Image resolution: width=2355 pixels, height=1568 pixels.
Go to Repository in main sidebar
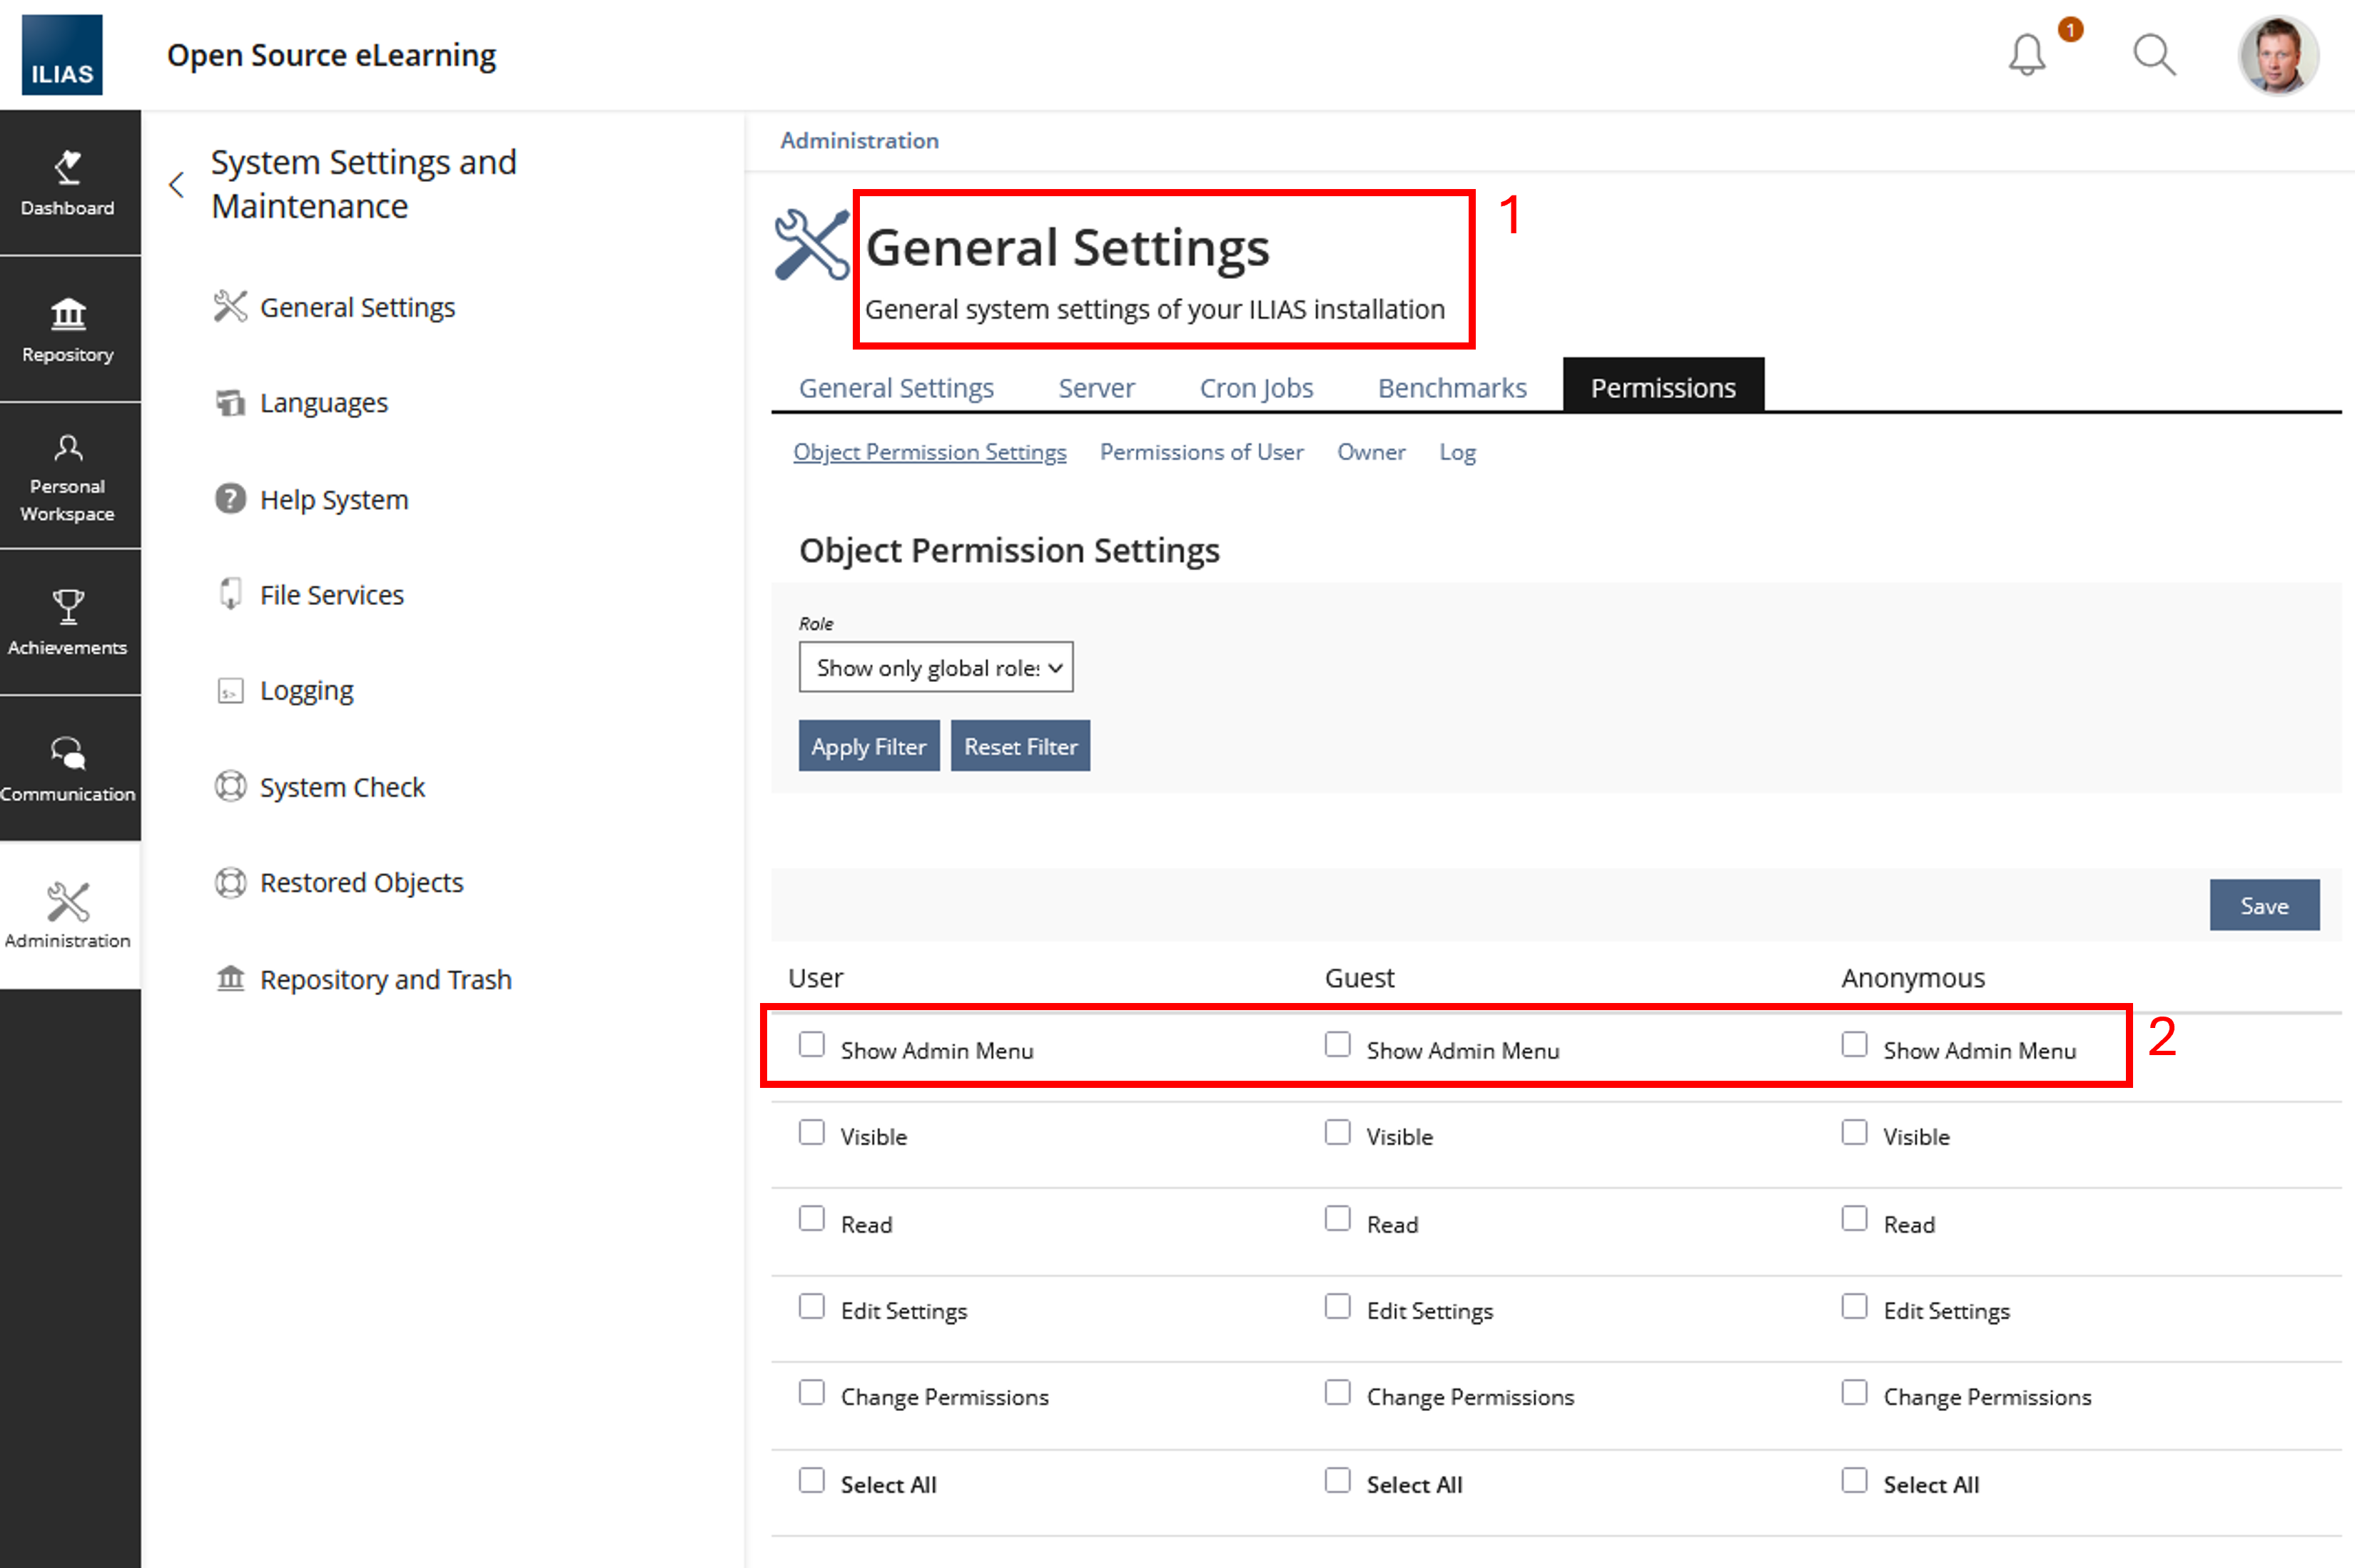(x=68, y=330)
